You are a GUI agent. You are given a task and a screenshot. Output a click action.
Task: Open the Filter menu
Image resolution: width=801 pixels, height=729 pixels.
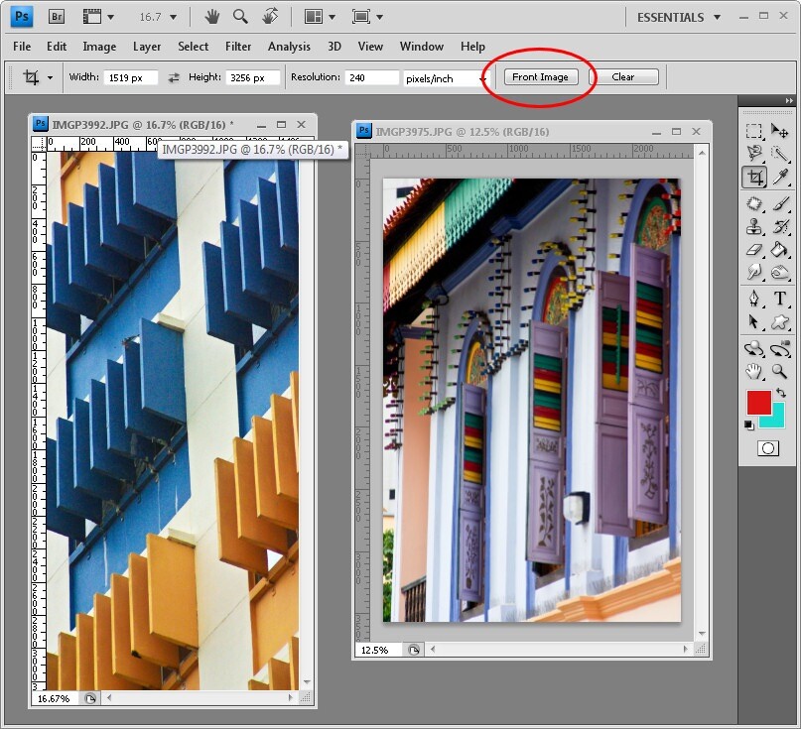pos(238,46)
